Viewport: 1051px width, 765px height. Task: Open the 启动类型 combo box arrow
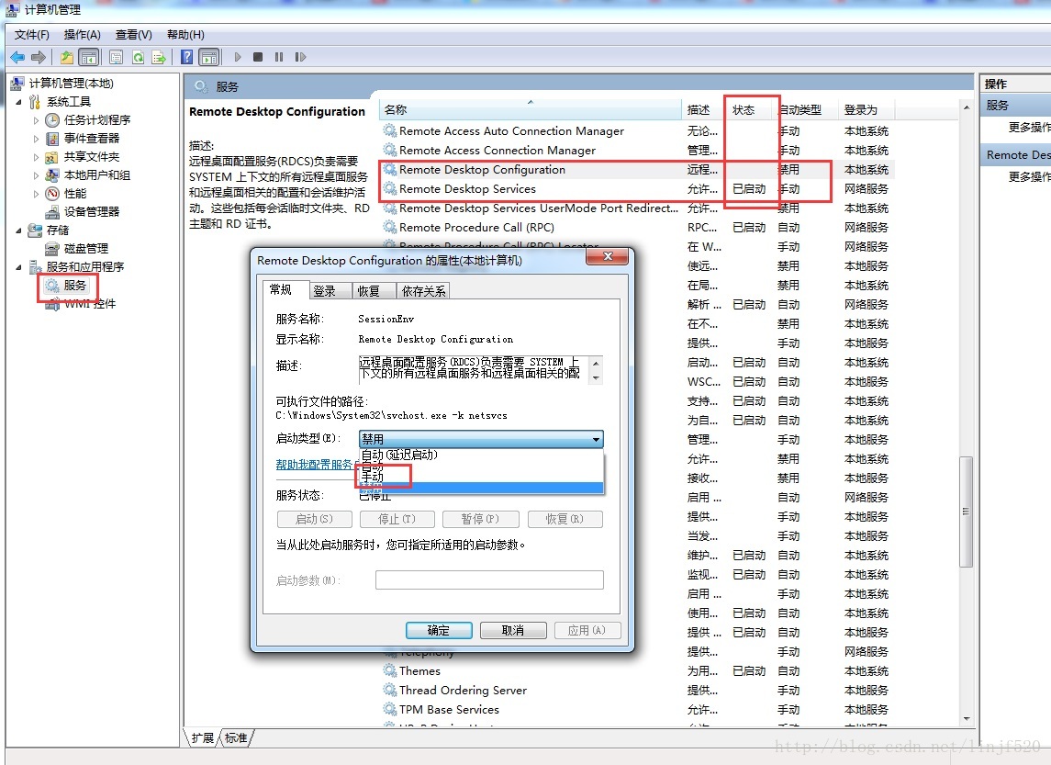click(595, 439)
